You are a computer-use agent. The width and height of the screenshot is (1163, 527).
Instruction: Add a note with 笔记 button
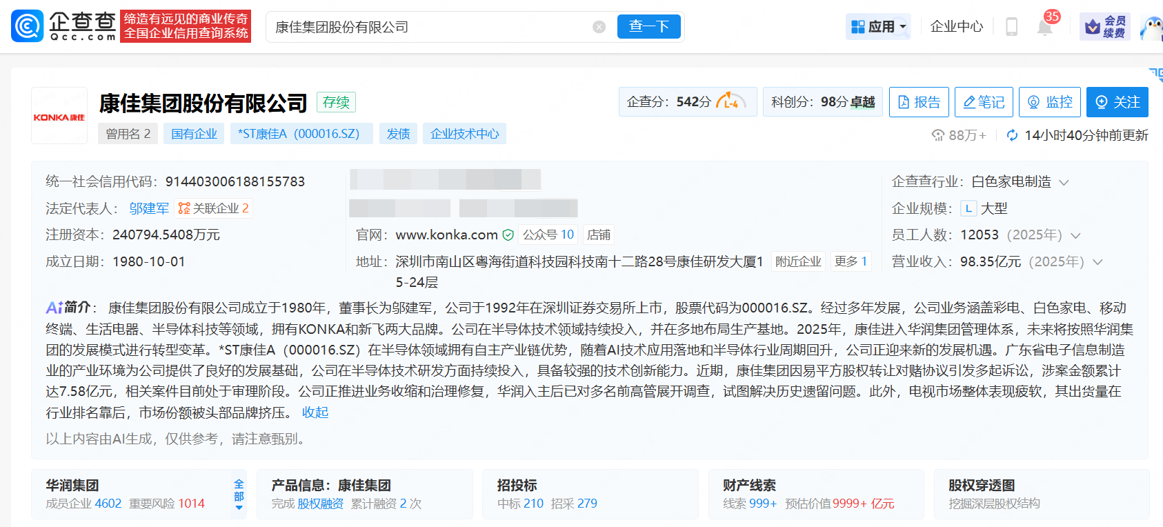(984, 102)
